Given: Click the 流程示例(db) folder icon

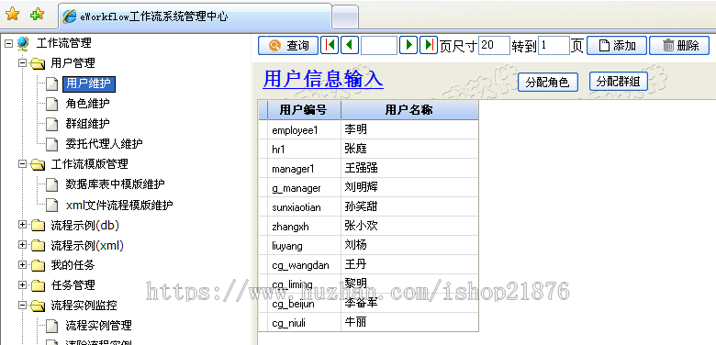Looking at the screenshot, I should click(x=38, y=225).
